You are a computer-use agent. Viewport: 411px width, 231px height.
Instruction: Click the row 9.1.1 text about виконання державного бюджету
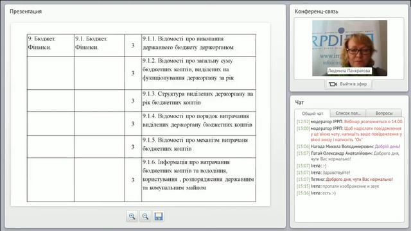[188, 43]
